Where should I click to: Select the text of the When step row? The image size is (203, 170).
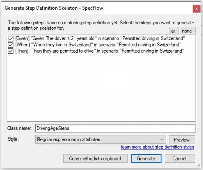click(x=98, y=45)
